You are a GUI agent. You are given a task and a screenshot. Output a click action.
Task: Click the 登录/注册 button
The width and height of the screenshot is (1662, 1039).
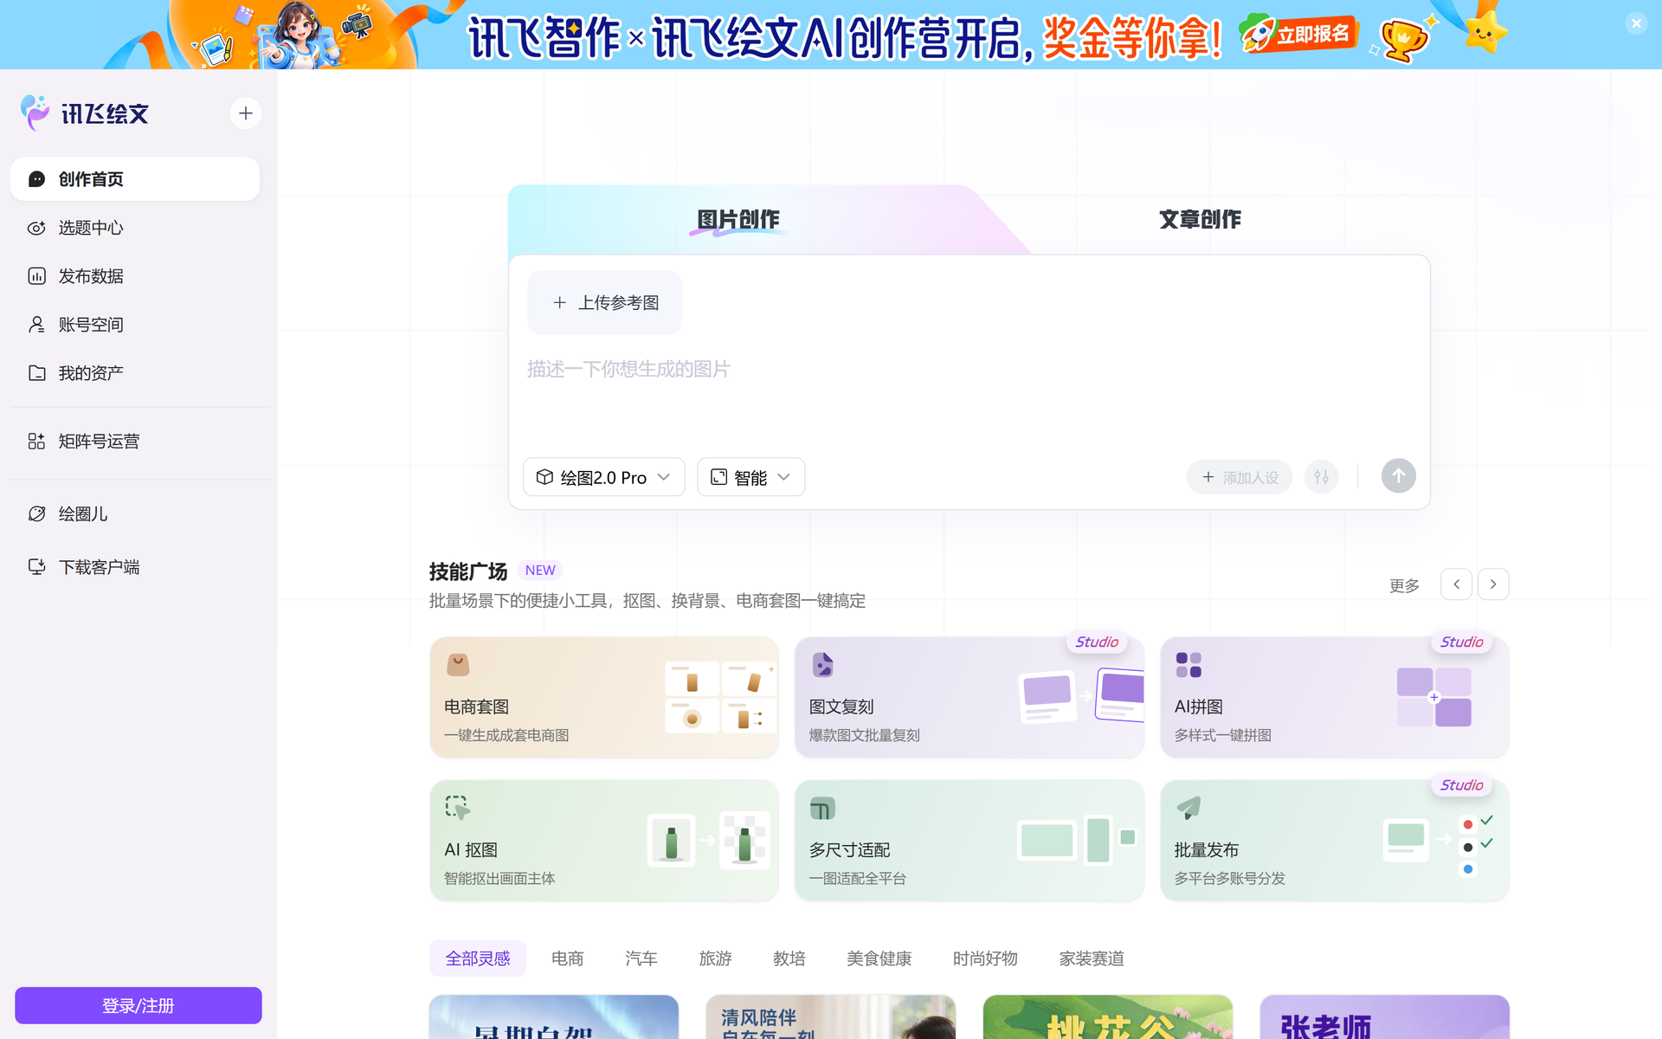(138, 1005)
